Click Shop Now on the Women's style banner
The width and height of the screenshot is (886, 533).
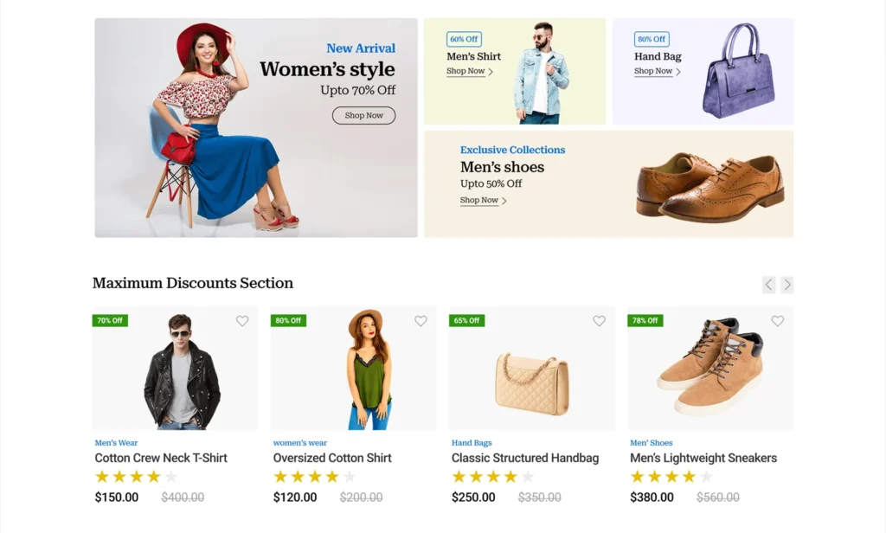pyautogui.click(x=363, y=115)
